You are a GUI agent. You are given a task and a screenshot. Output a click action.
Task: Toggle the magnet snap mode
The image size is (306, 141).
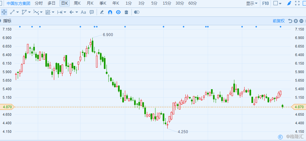pyautogui.click(x=110, y=12)
